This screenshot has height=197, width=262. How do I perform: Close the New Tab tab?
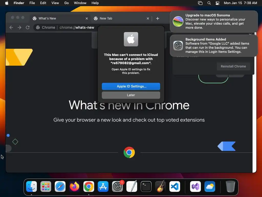pos(148,18)
